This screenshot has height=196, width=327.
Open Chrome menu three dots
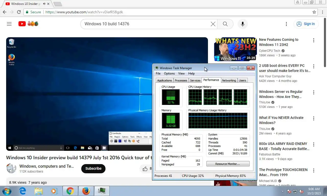tap(322, 12)
